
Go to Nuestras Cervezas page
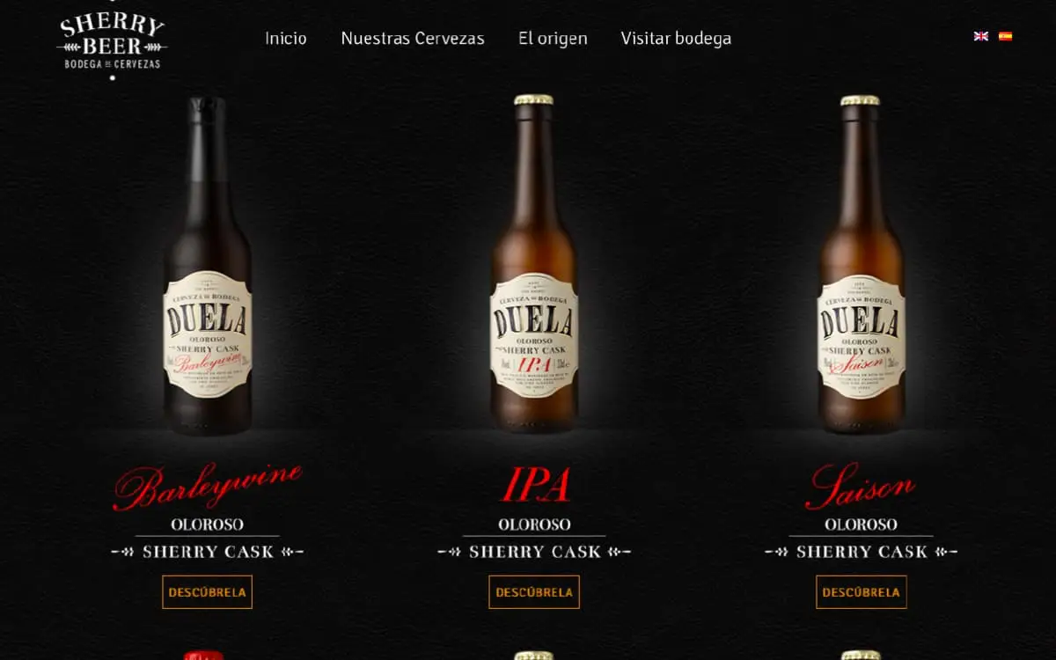[x=413, y=39]
